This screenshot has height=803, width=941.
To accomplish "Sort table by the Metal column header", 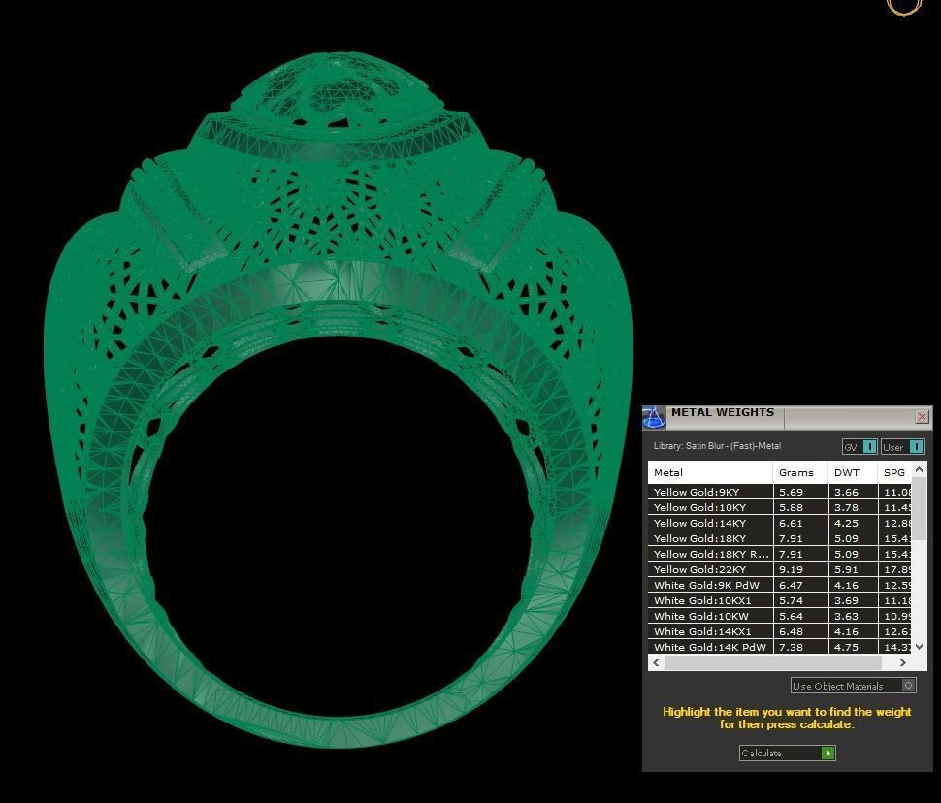I will (710, 472).
